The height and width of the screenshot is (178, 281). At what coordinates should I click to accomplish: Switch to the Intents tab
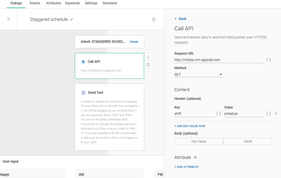click(35, 3)
